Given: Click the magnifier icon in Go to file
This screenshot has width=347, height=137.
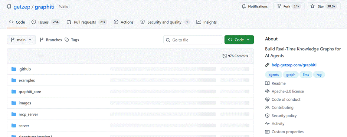Looking at the screenshot, I should (x=168, y=40).
